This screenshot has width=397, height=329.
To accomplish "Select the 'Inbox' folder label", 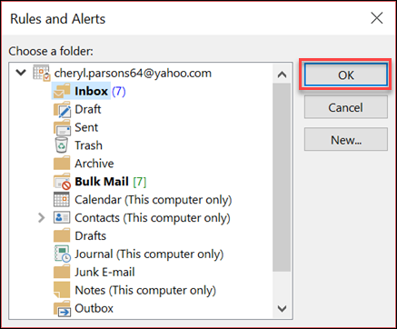I will coord(91,91).
